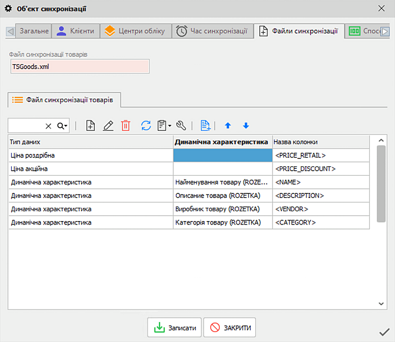Screen dimensions: 395x342
Task: Click the <PRICE_DISCOUNT> cell
Action: point(321,169)
